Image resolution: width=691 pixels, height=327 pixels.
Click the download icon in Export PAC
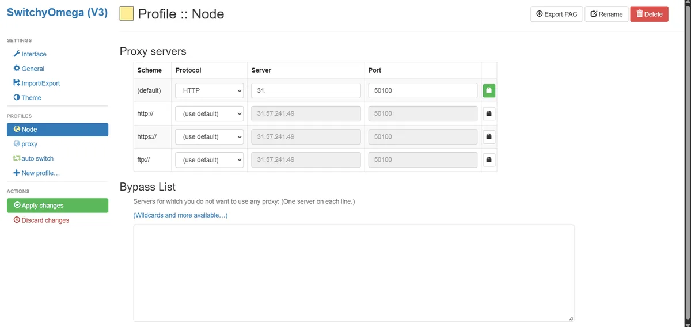pyautogui.click(x=539, y=14)
